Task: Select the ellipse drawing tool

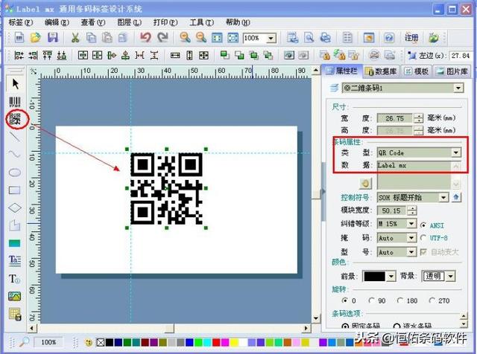Action: point(14,172)
